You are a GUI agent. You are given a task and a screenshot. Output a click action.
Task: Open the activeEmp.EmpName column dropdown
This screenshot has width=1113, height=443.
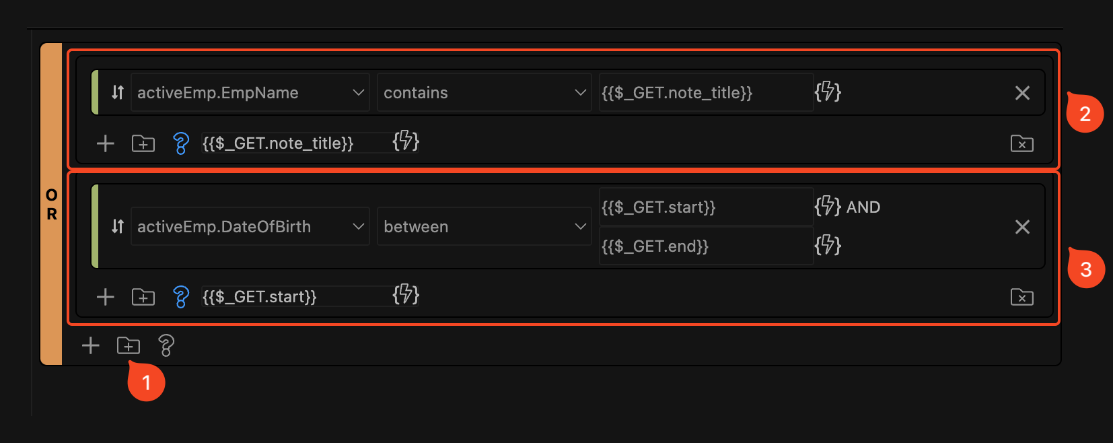coord(250,92)
